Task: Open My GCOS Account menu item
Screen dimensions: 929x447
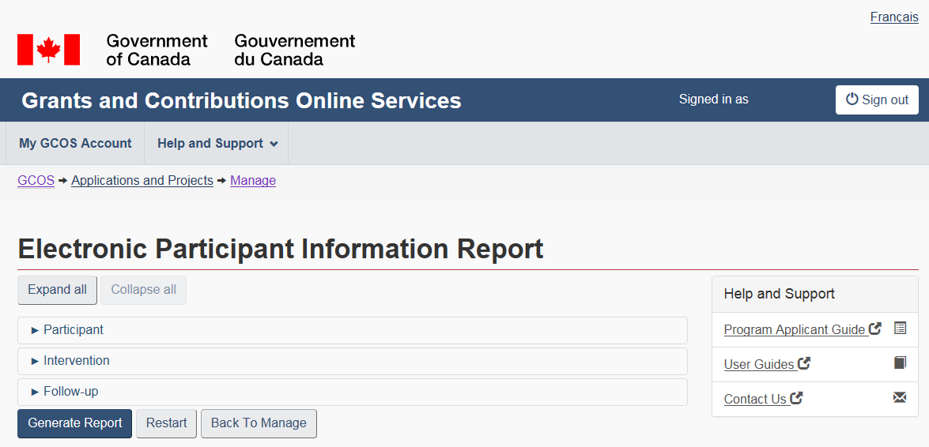Action: coord(75,144)
